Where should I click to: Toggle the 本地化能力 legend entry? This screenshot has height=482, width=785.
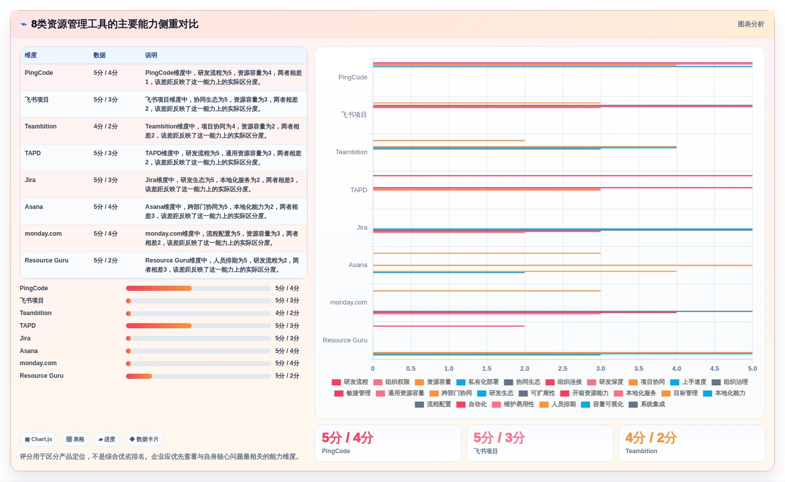(724, 393)
